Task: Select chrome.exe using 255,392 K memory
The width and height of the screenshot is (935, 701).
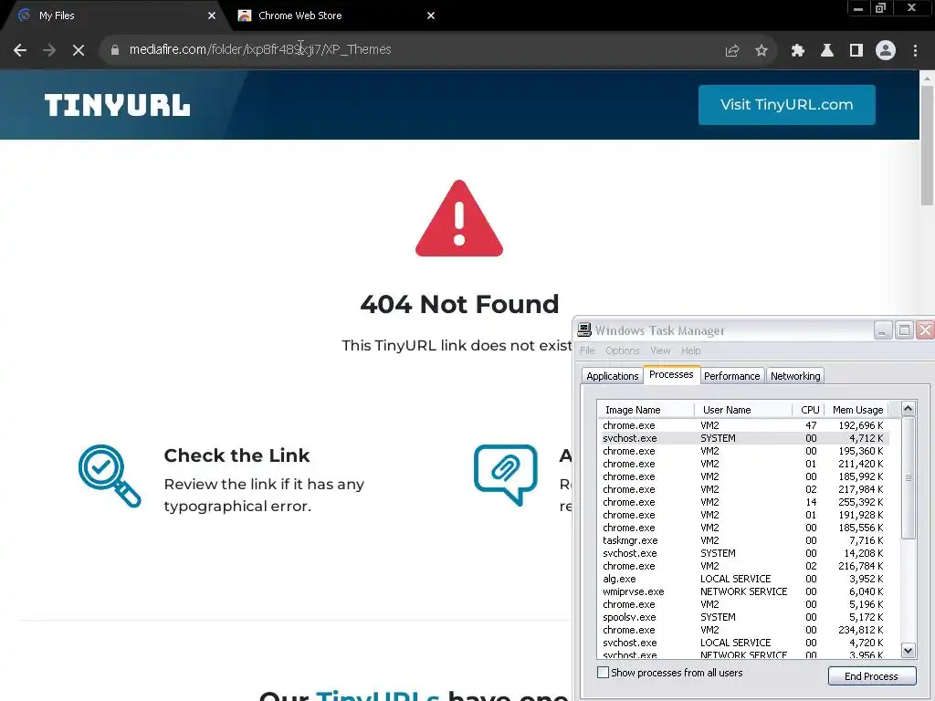Action: pyautogui.click(x=743, y=502)
